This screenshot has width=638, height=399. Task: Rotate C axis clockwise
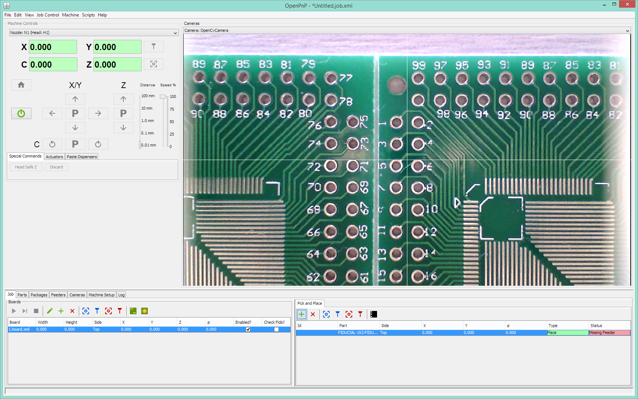click(x=98, y=144)
